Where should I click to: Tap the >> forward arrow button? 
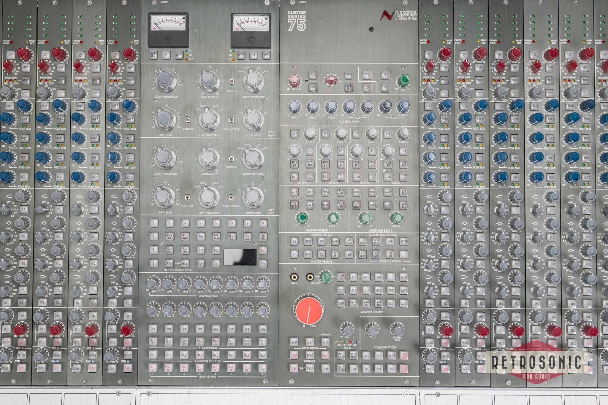(262, 263)
